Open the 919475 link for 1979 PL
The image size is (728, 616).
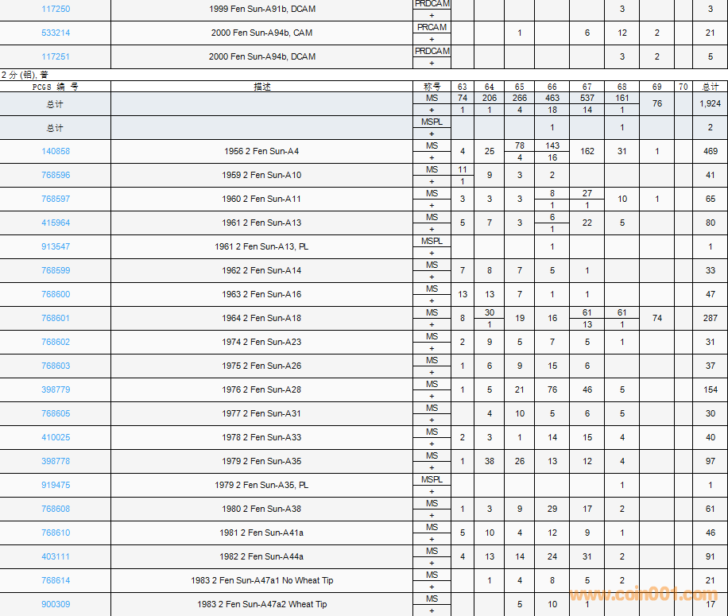56,485
